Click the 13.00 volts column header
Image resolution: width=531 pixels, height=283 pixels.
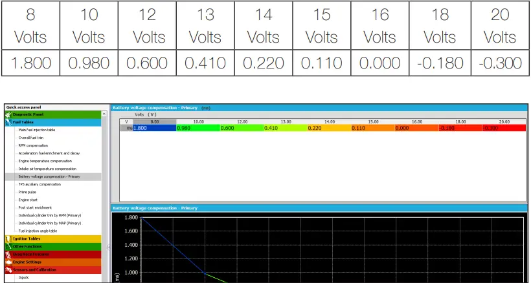pos(286,122)
